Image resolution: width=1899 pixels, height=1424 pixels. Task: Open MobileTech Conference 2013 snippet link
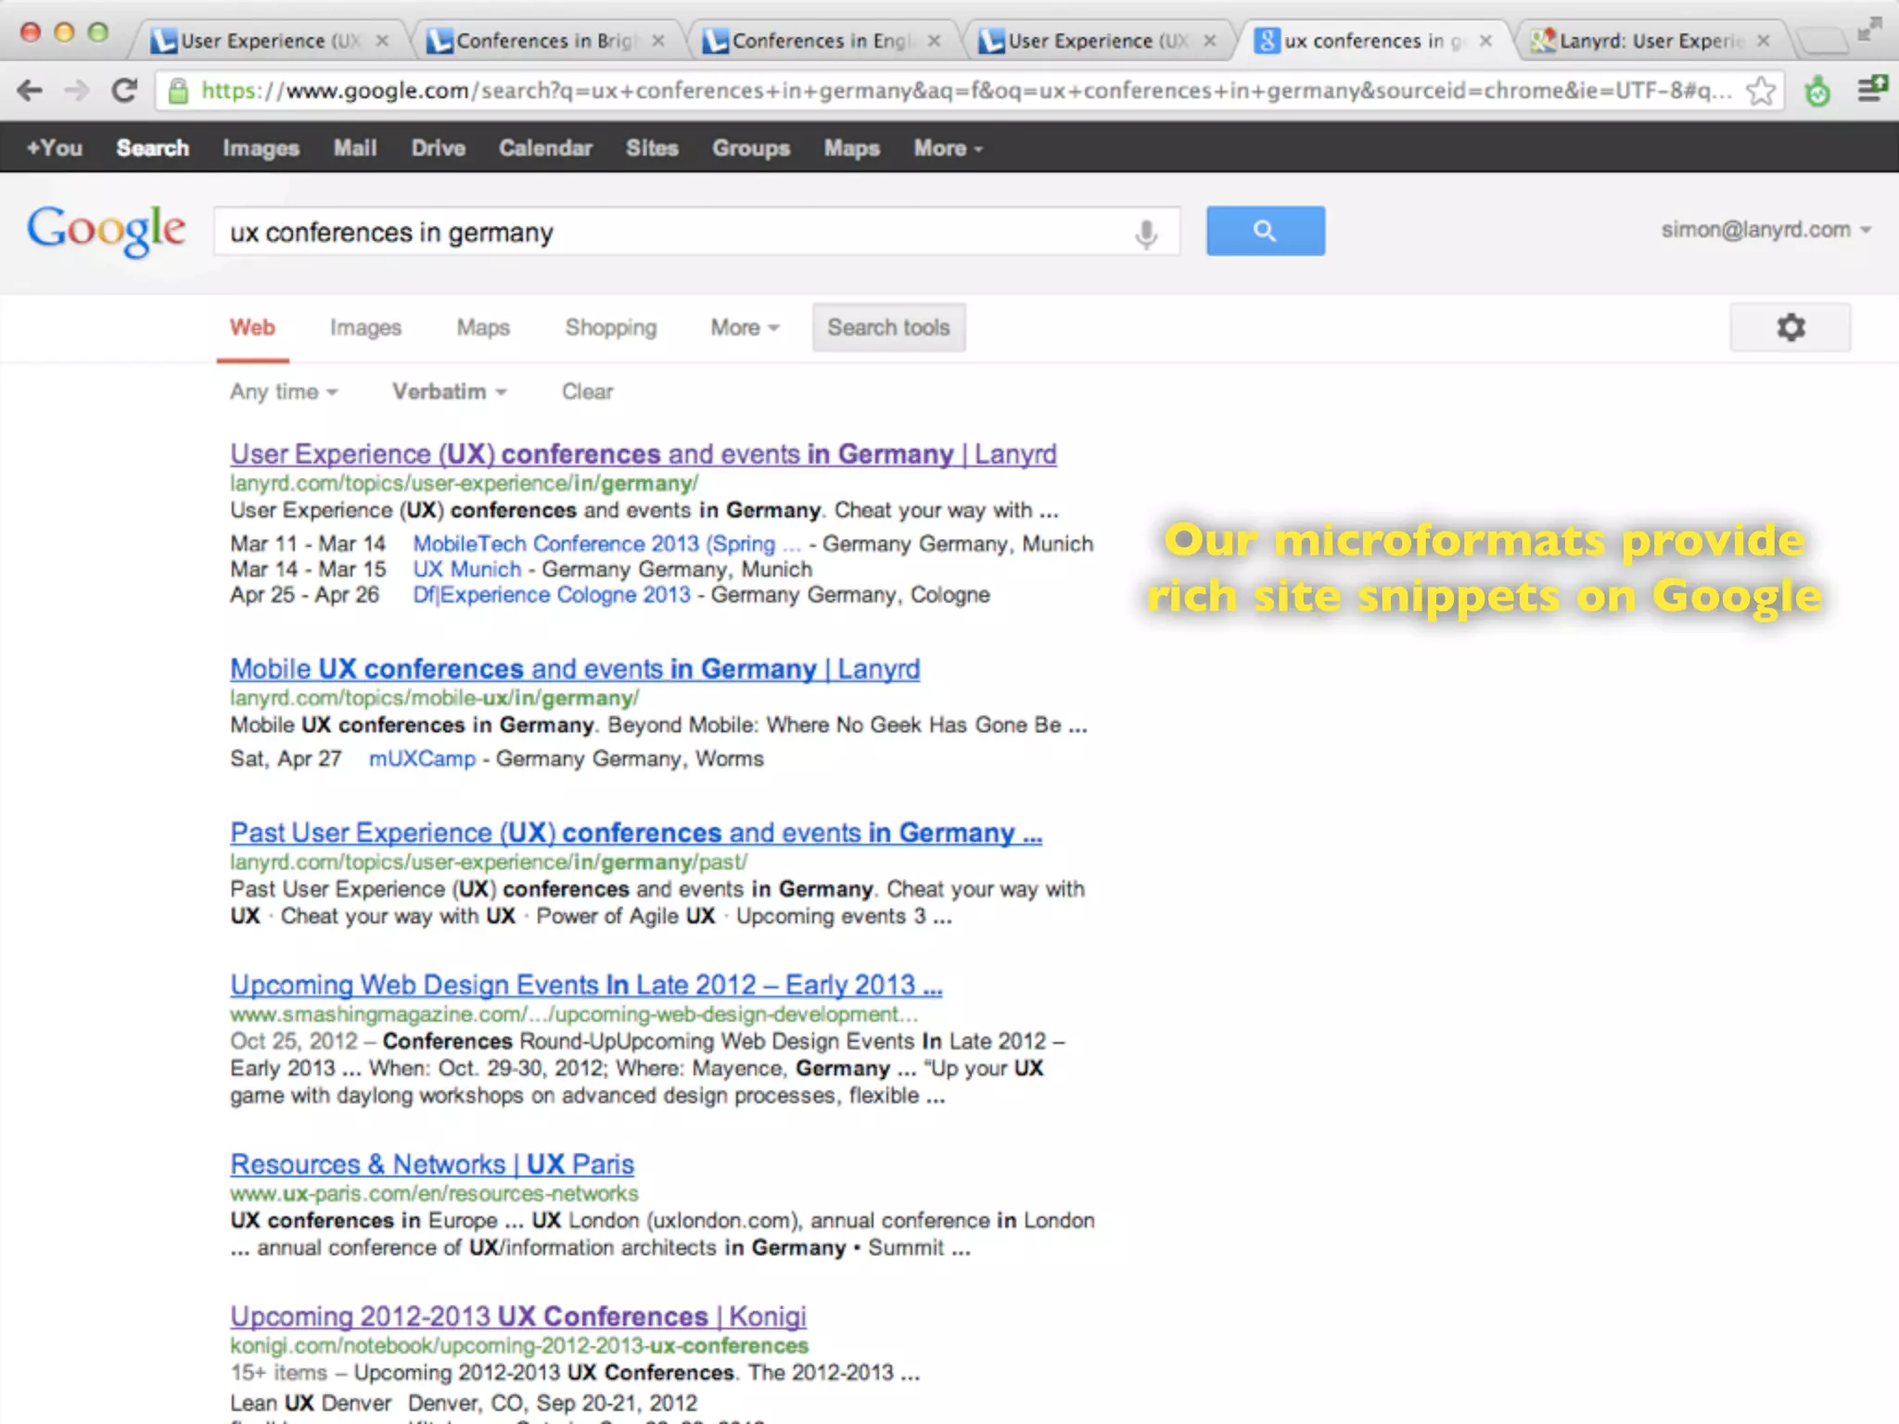click(x=606, y=543)
